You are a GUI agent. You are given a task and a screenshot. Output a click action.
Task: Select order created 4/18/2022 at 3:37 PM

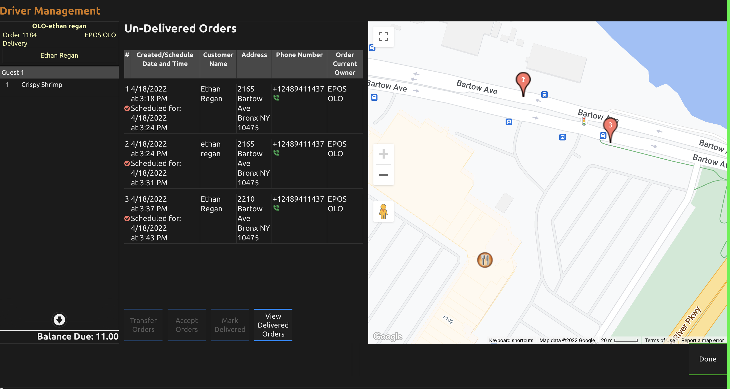244,218
